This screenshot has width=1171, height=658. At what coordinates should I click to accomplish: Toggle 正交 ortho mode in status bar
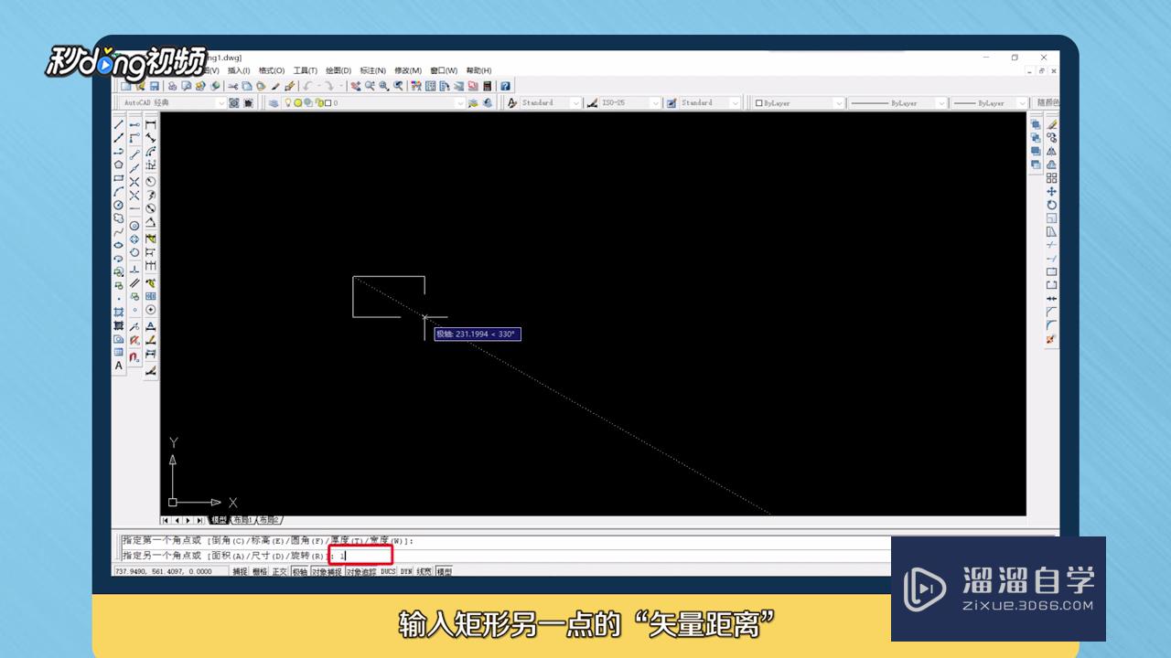[280, 571]
